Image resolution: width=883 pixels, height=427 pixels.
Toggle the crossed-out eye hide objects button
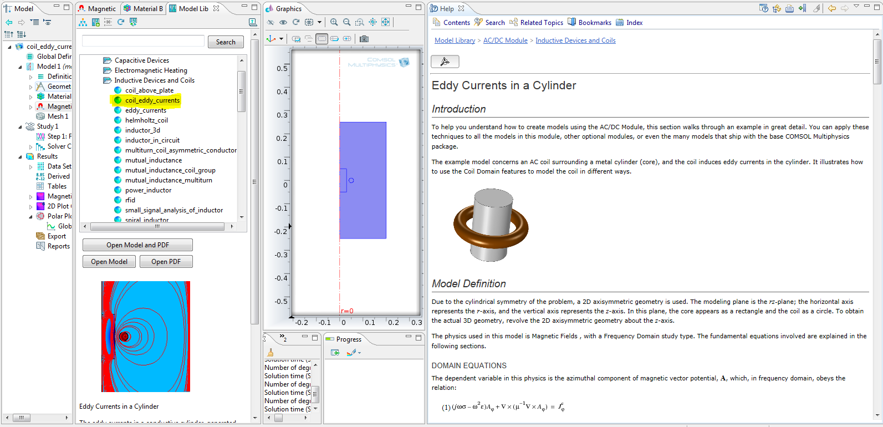[270, 22]
